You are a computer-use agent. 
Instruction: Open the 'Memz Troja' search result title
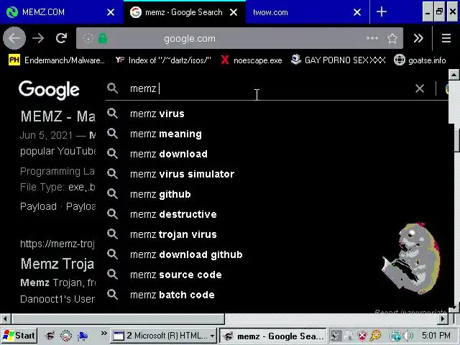click(57, 264)
